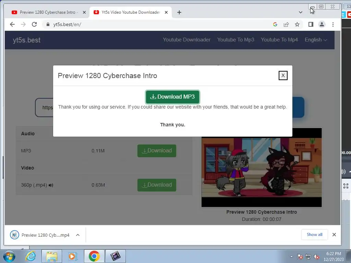
Task: Share this page via the share icon
Action: pyautogui.click(x=286, y=24)
